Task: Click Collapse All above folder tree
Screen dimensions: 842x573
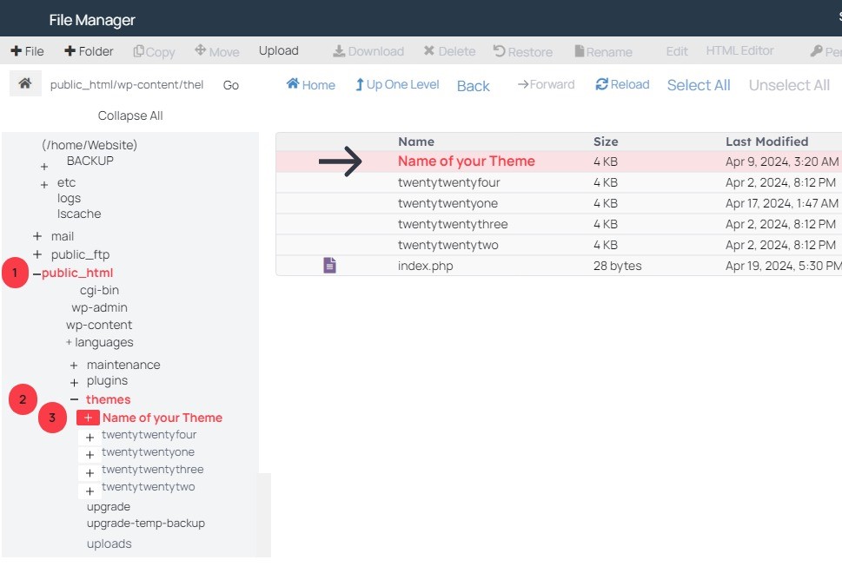Action: pos(130,115)
